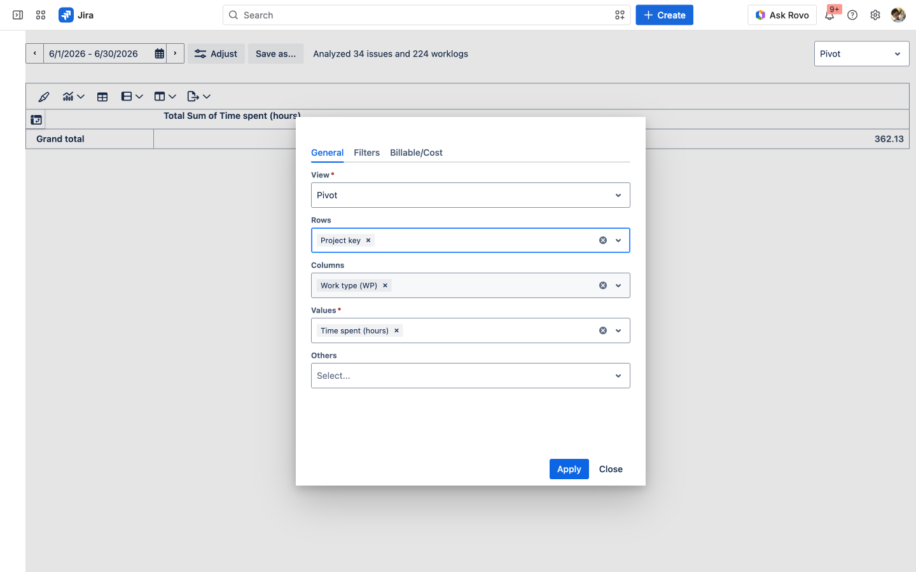Open the app switcher grid icon
This screenshot has height=572, width=916.
tap(41, 15)
